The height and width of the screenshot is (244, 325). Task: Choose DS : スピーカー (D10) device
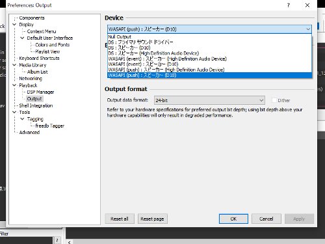pyautogui.click(x=209, y=47)
